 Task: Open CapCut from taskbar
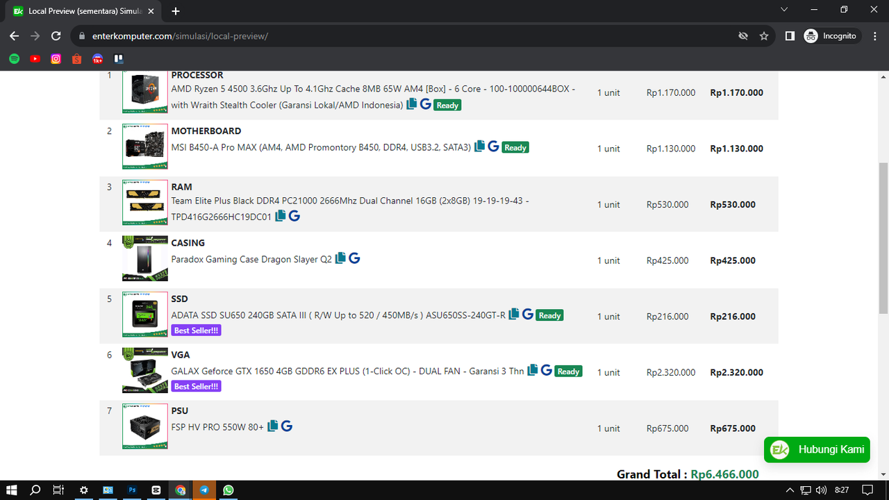[x=156, y=490]
